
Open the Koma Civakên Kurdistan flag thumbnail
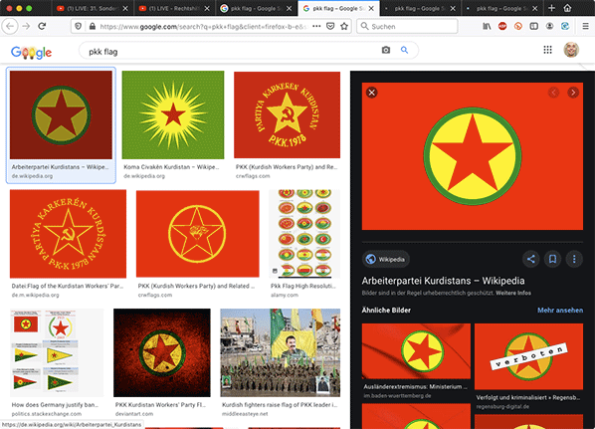[173, 114]
